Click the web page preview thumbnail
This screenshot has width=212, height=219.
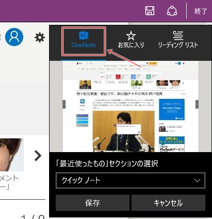pyautogui.click(x=131, y=106)
